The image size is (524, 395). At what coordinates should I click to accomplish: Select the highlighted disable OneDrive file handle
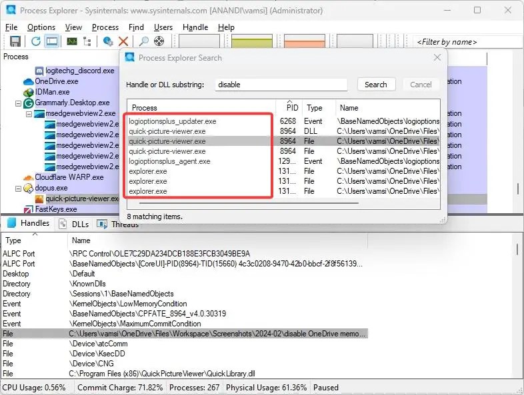(x=185, y=334)
